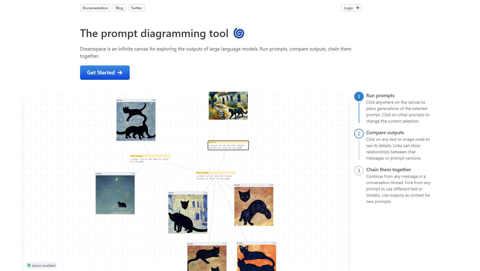
Task: Click the Compare outputs step heading
Action: 385,133
